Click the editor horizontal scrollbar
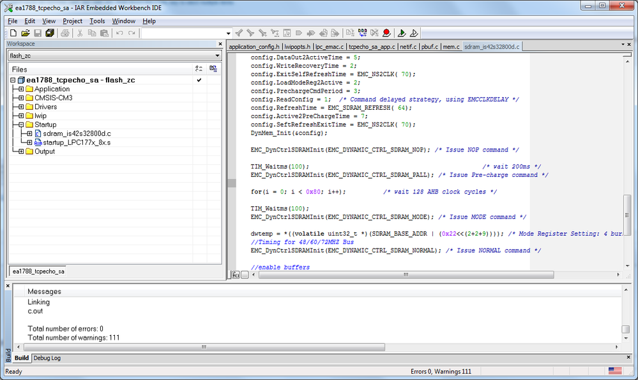 pyautogui.click(x=406, y=275)
